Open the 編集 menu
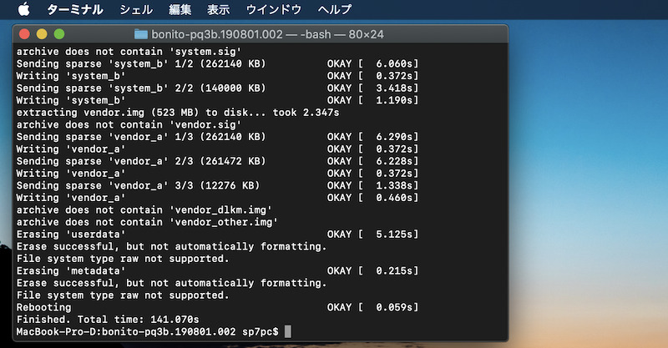This screenshot has width=668, height=348. click(x=180, y=10)
